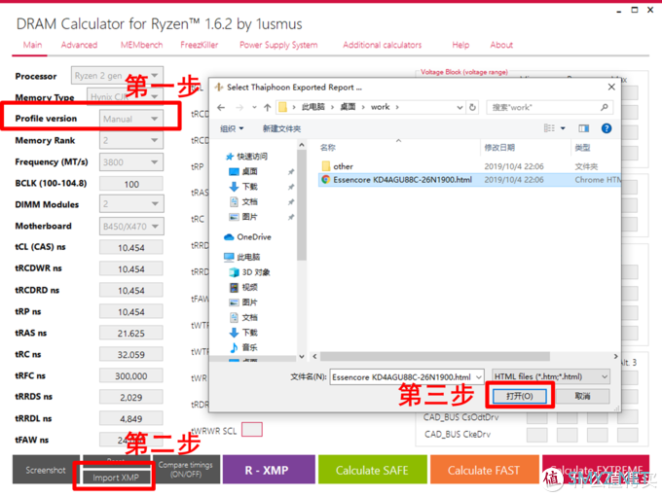
Task: Open the Memory Rank dropdown
Action: click(131, 140)
